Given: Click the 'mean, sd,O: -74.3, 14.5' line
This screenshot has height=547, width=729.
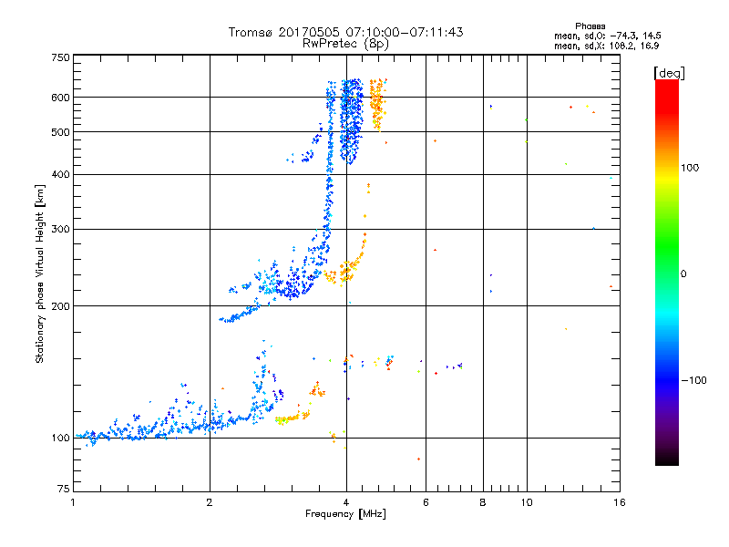Looking at the screenshot, I should 608,36.
